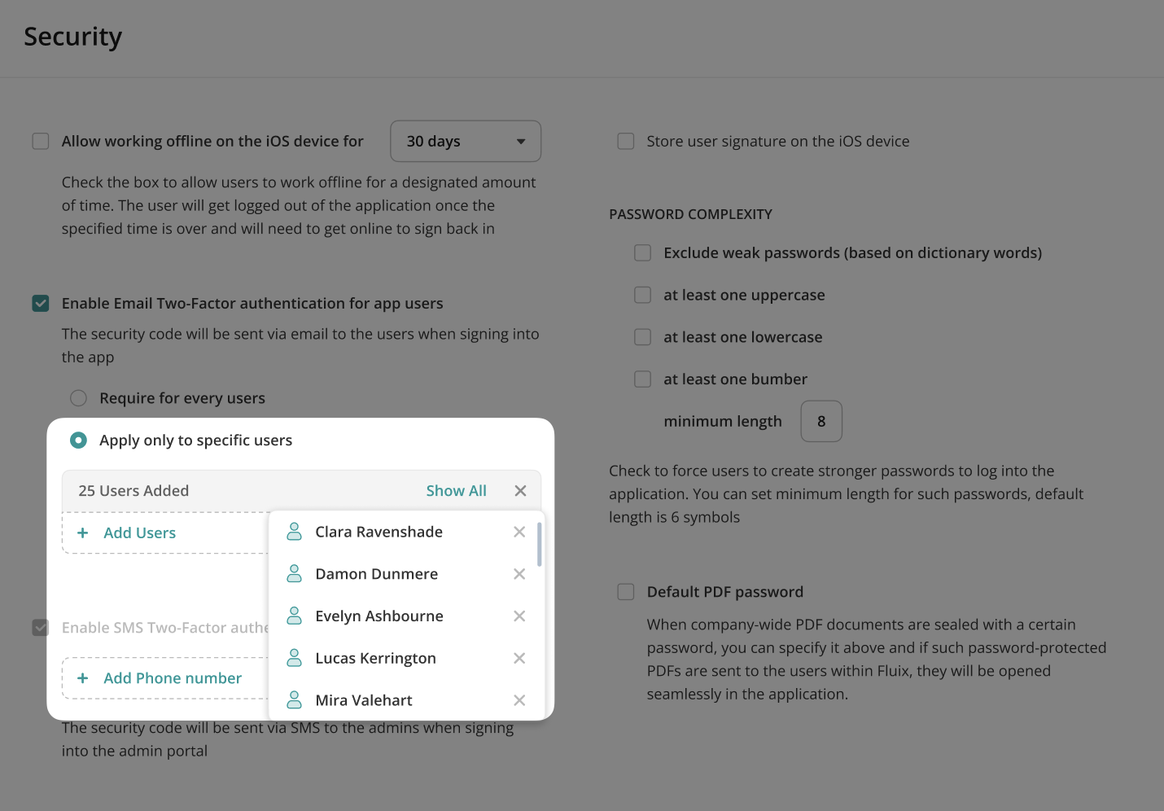The image size is (1164, 811).
Task: Click Show All users link
Action: 456,491
